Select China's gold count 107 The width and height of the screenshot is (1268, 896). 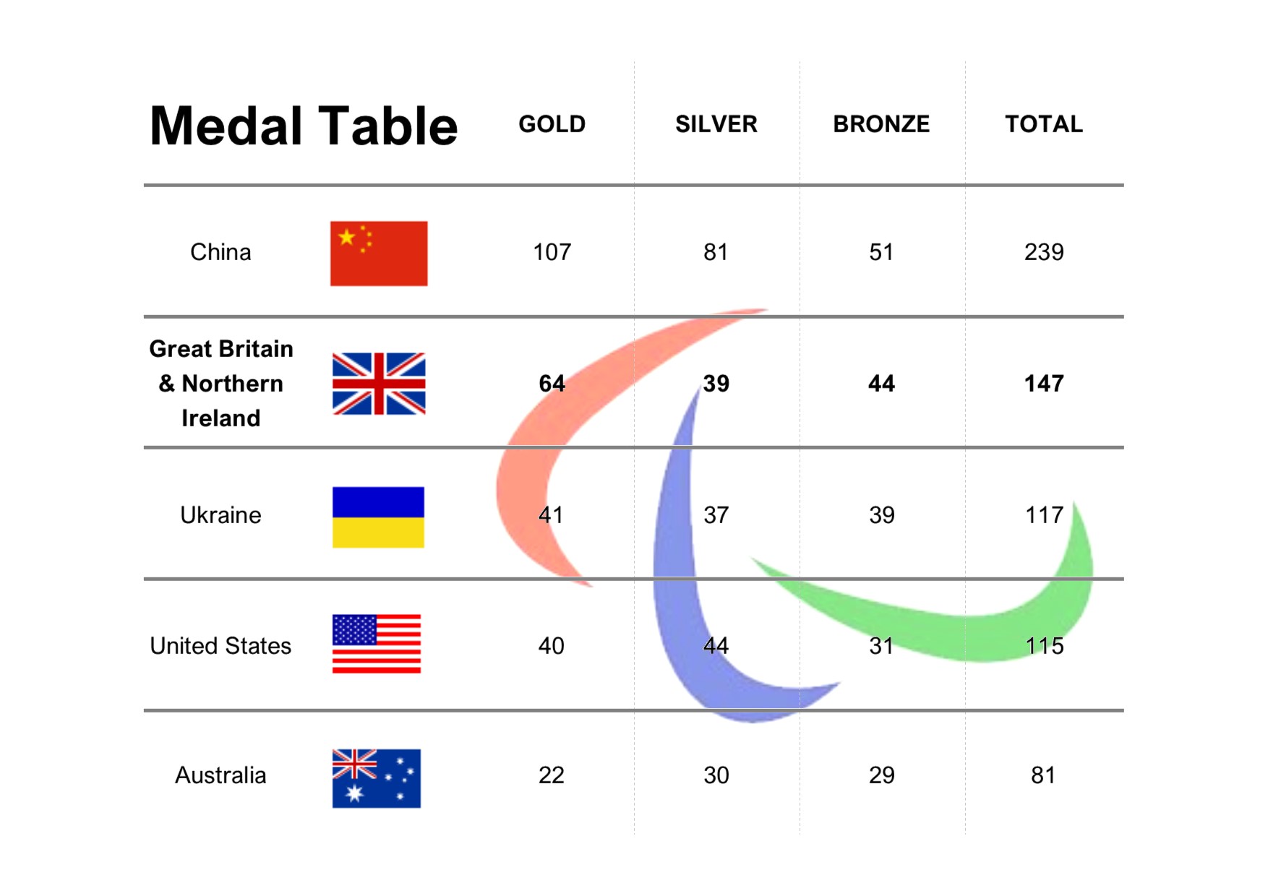click(552, 252)
